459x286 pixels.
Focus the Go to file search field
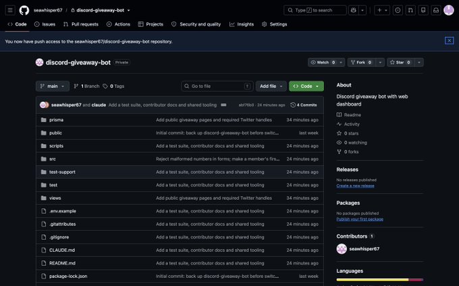pos(217,86)
